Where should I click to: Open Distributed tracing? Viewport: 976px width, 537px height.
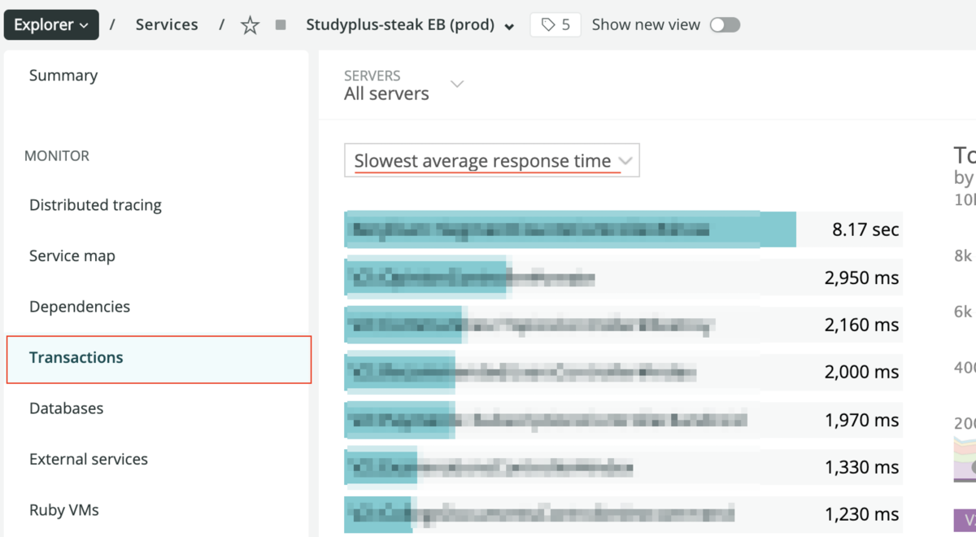[95, 205]
